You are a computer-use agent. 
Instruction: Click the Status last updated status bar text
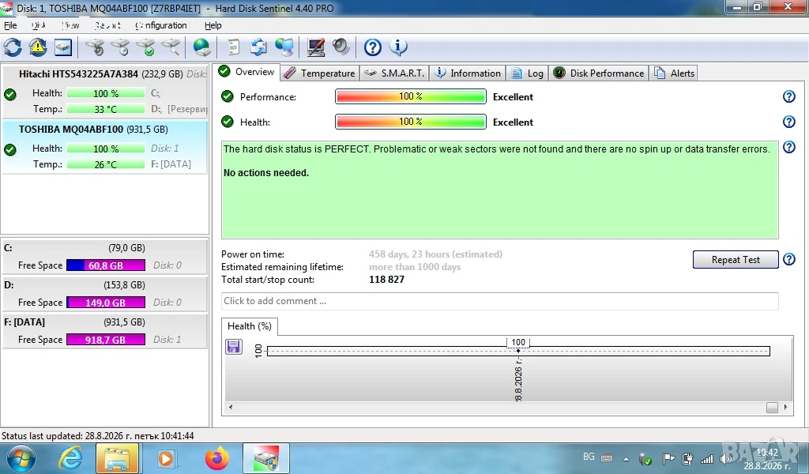pos(97,436)
